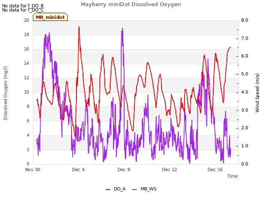The height and width of the screenshot is (197, 263).
Task: Click the 3.0 wind speed tick label
Action: point(245,110)
